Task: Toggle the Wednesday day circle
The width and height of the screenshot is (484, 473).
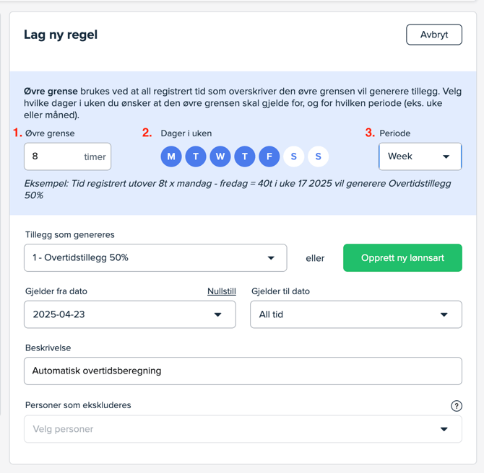Action: (220, 156)
